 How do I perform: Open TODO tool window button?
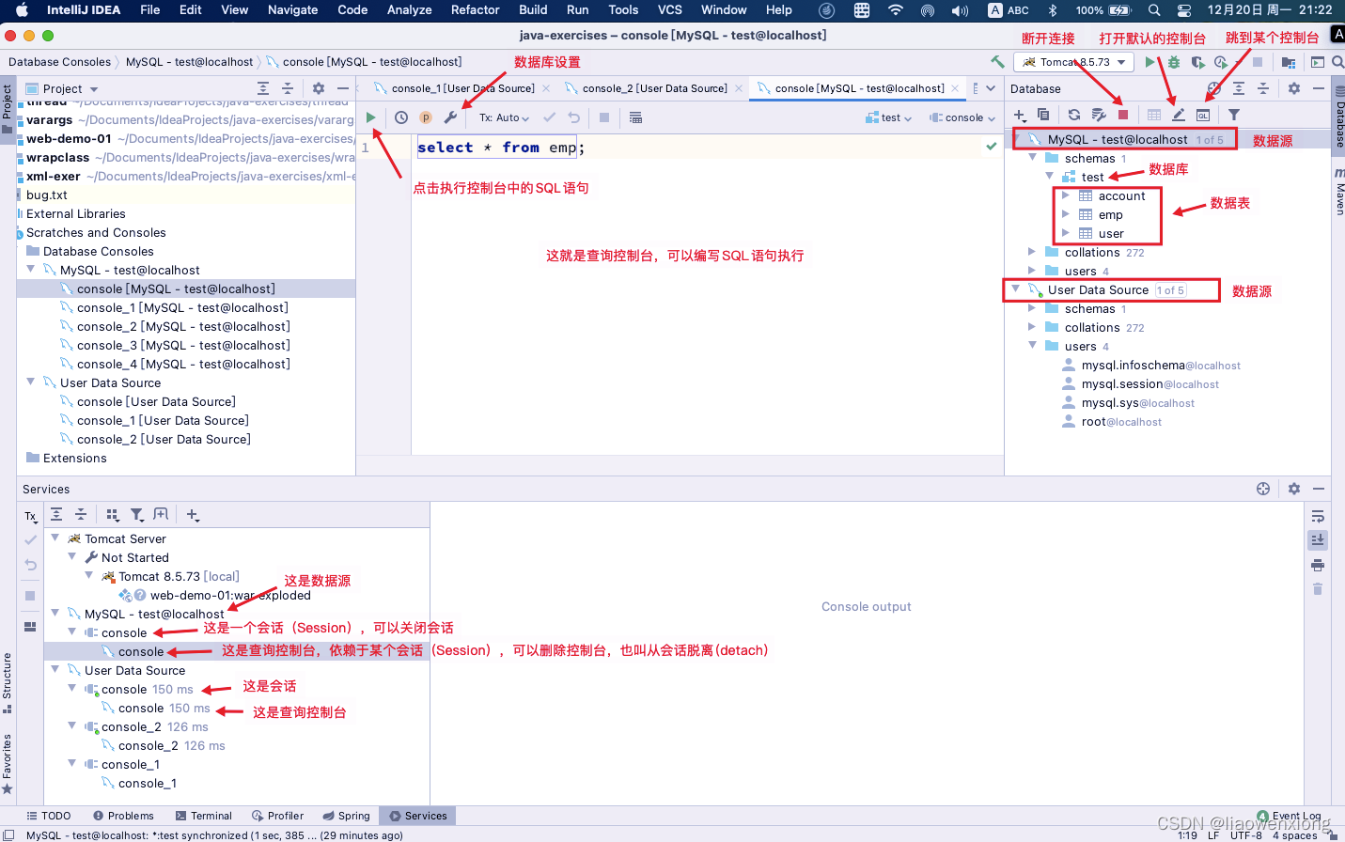[x=49, y=816]
